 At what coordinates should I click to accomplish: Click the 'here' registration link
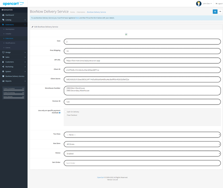click(77, 18)
